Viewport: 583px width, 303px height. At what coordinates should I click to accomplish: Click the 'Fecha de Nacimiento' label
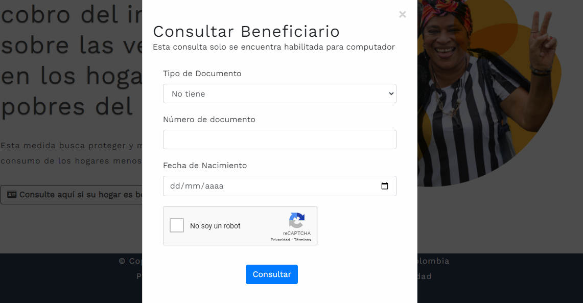point(205,166)
